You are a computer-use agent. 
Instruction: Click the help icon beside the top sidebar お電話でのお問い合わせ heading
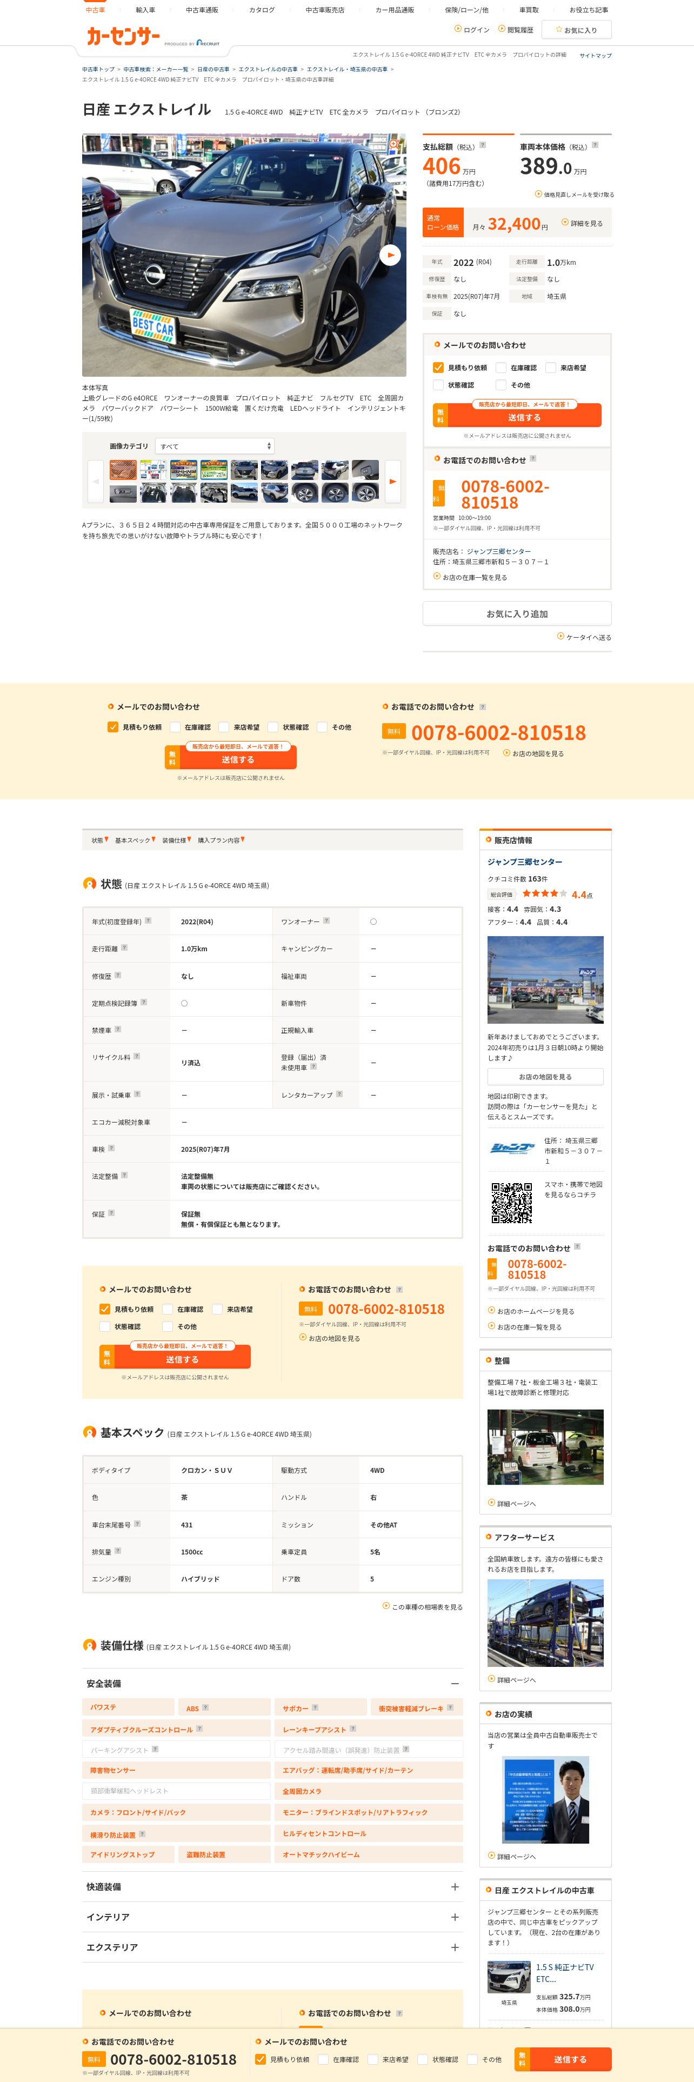pyautogui.click(x=532, y=458)
